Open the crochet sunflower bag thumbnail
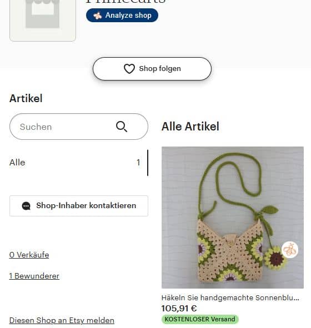Image resolution: width=311 pixels, height=328 pixels. pyautogui.click(x=233, y=218)
